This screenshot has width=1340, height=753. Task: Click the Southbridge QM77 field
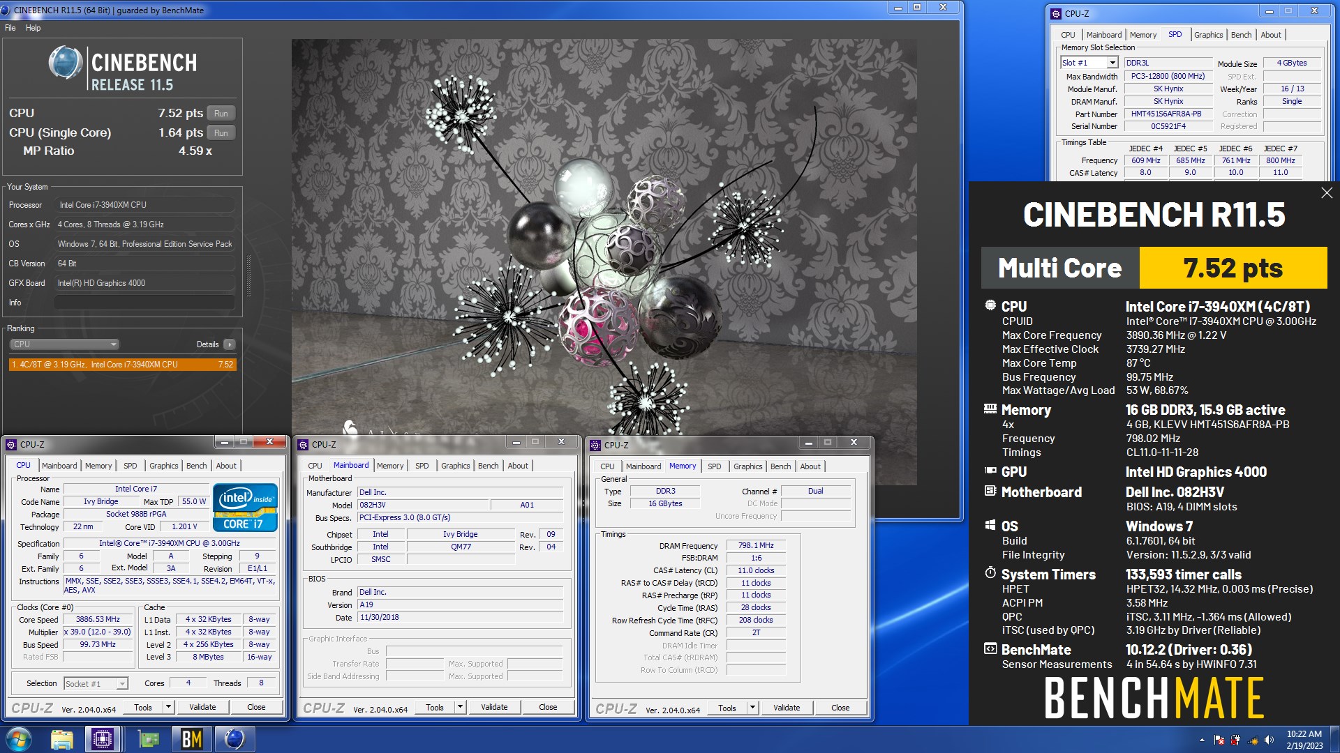(461, 547)
